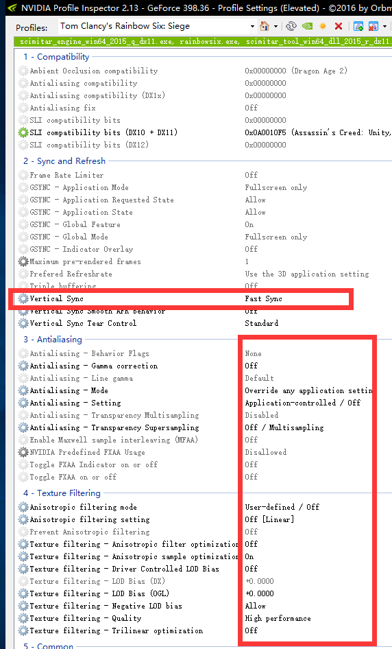Click the gear icon beside Vertical Sync

pos(23,298)
